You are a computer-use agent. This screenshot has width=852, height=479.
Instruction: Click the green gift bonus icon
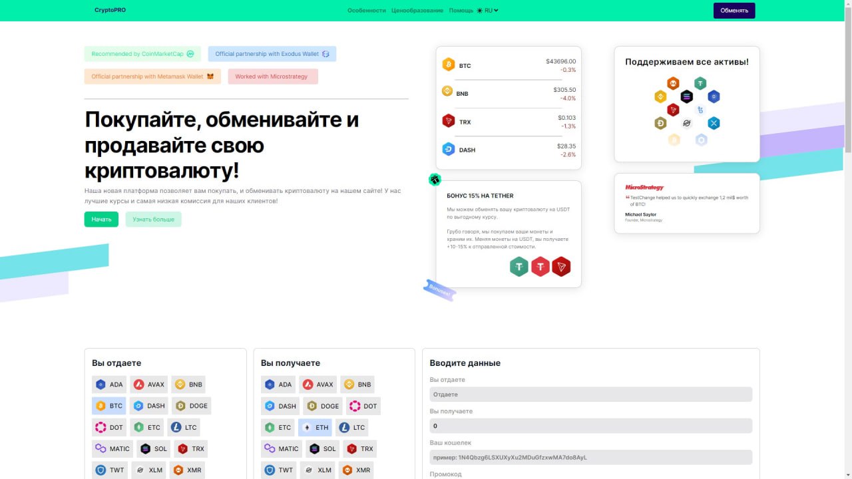(x=435, y=180)
